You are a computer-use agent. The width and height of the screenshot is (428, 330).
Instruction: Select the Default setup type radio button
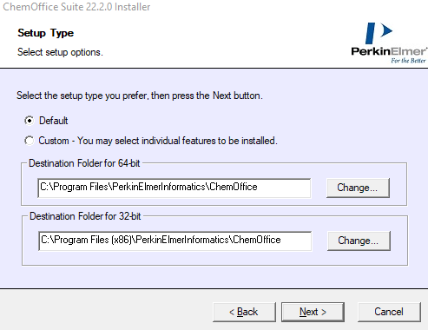click(x=30, y=121)
